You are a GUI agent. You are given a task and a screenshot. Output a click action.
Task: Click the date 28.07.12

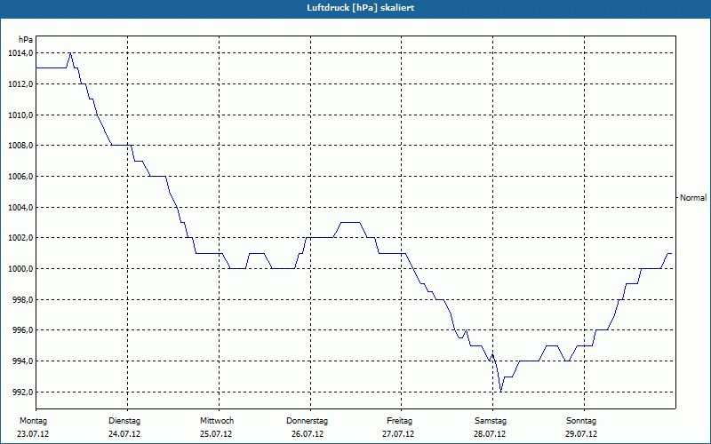(490, 434)
